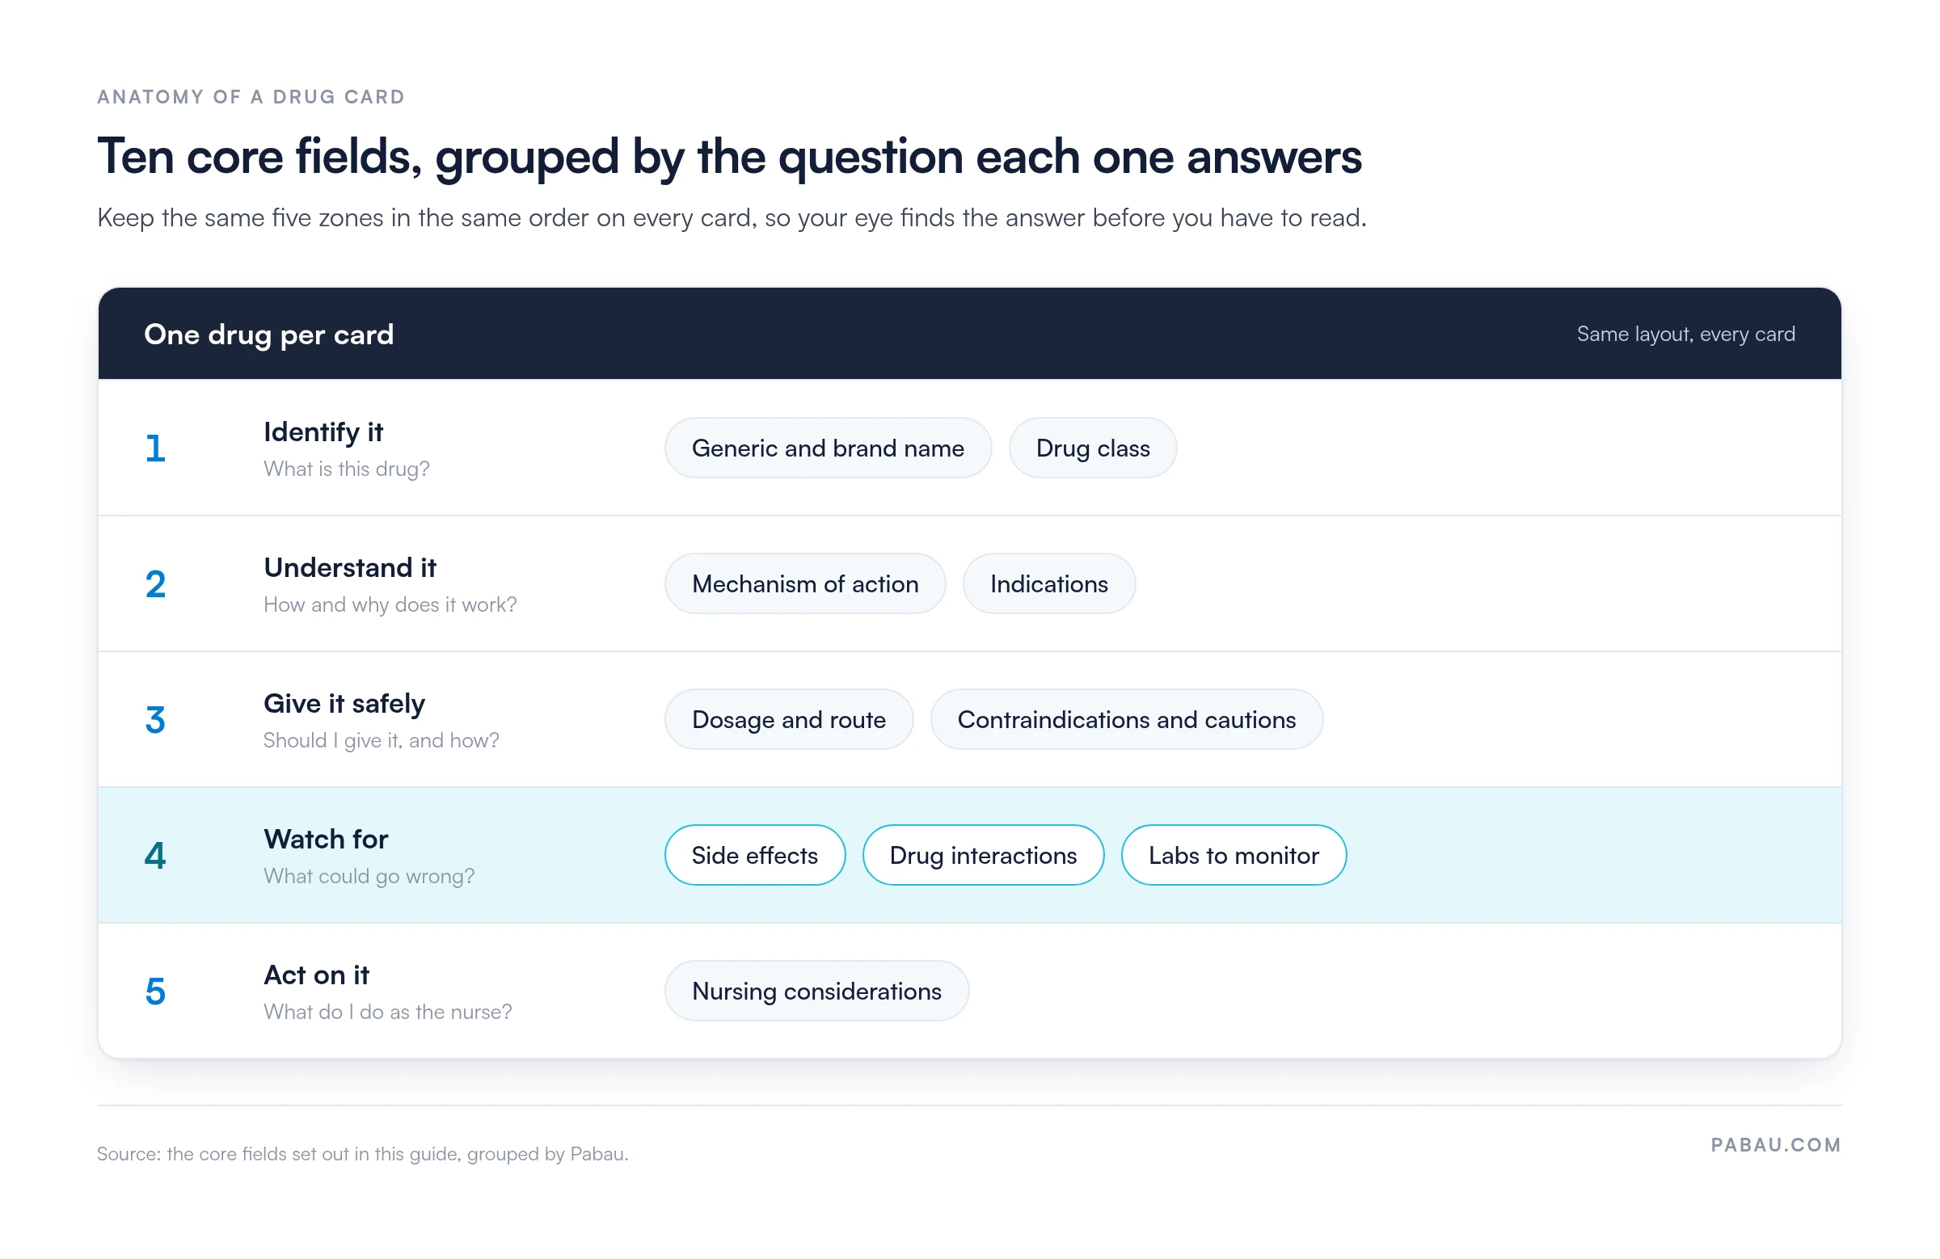Click the 'Dosage and route' pill

(x=788, y=718)
